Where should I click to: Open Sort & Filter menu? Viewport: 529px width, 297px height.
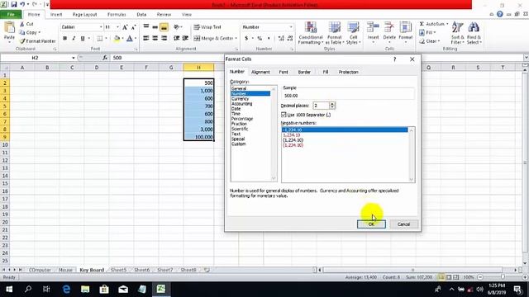coord(457,33)
